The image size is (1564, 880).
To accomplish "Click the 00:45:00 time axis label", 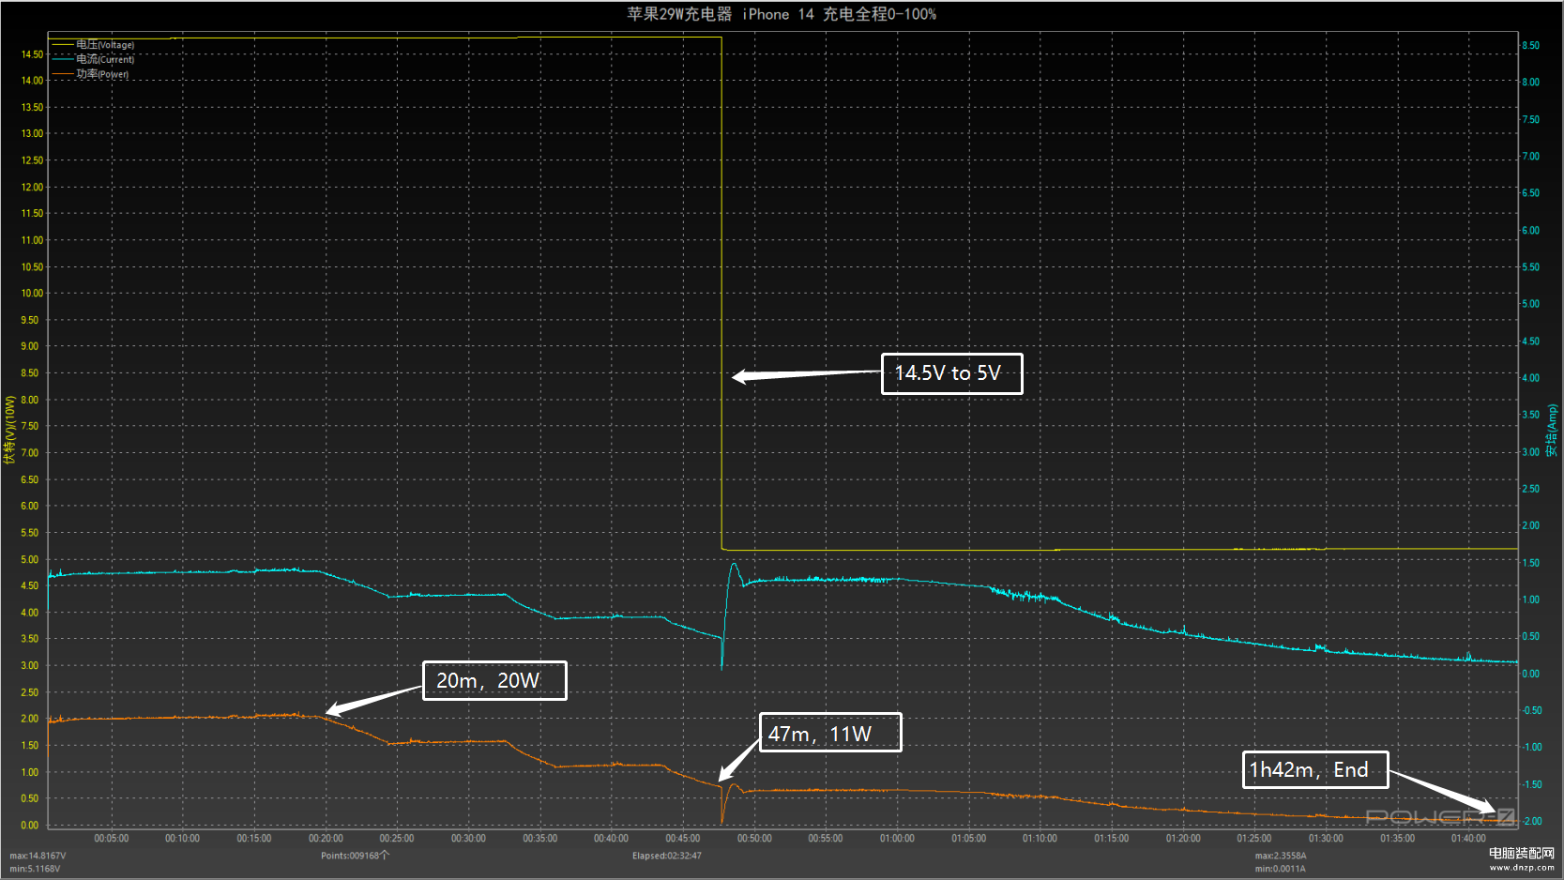I will tap(683, 839).
